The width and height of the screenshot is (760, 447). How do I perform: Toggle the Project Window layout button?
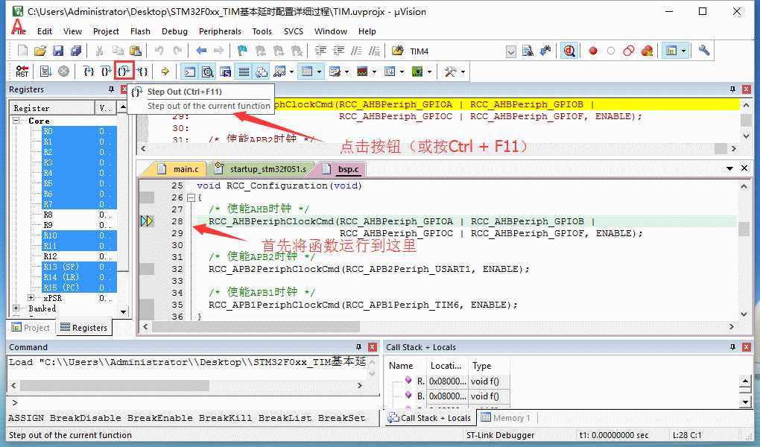coord(671,51)
